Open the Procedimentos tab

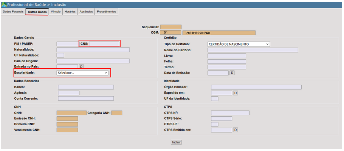(x=106, y=12)
